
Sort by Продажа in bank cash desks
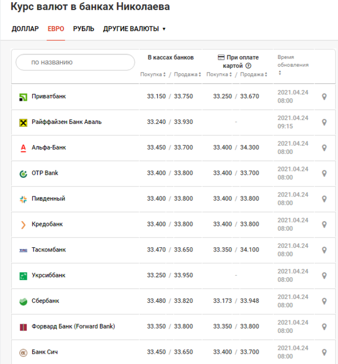pos(187,75)
